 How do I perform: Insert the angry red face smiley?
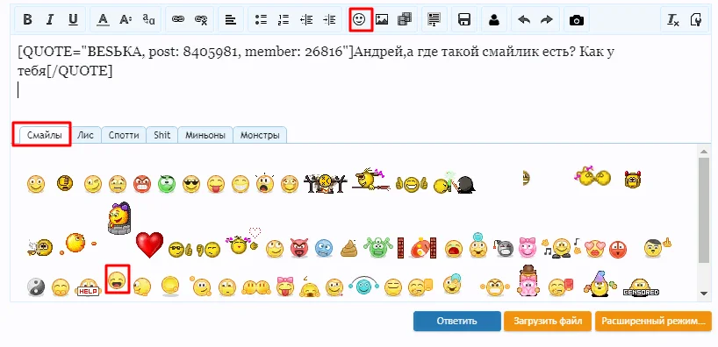pyautogui.click(x=142, y=184)
